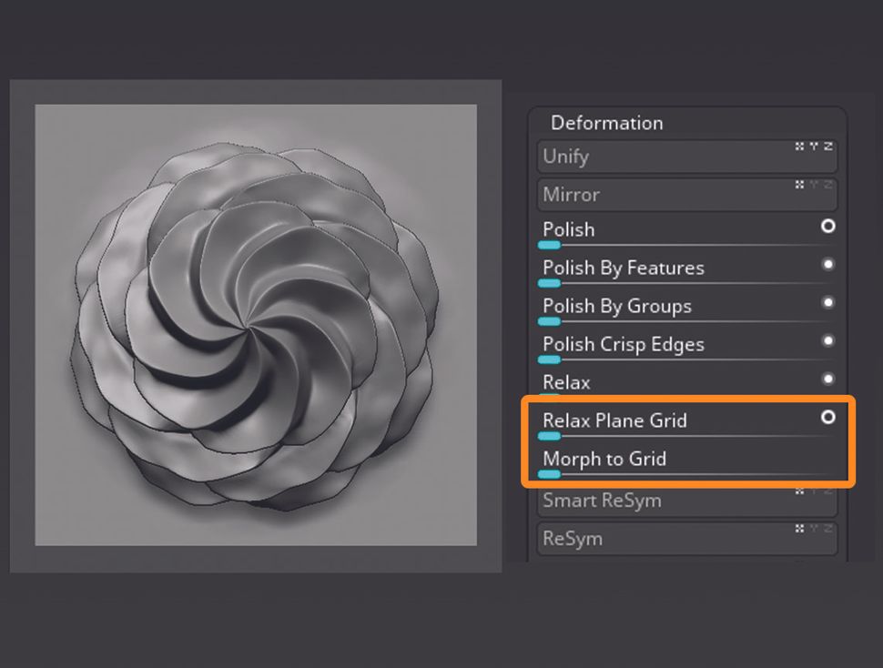Click the Polish By Features modifier dot
Viewport: 883px width, 668px height.
click(x=827, y=265)
